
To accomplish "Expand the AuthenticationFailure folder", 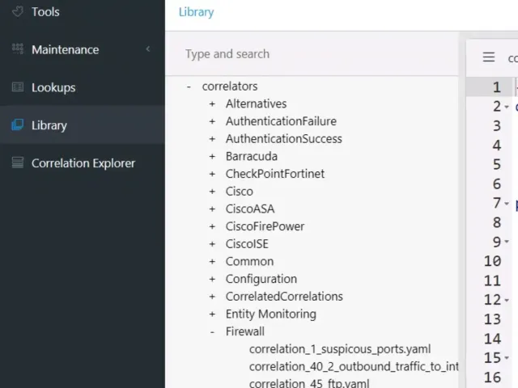I will point(212,121).
